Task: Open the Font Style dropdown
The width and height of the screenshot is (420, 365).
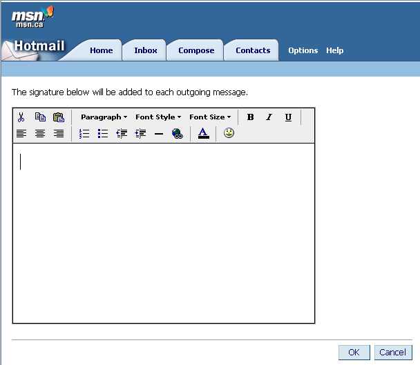Action: click(158, 117)
